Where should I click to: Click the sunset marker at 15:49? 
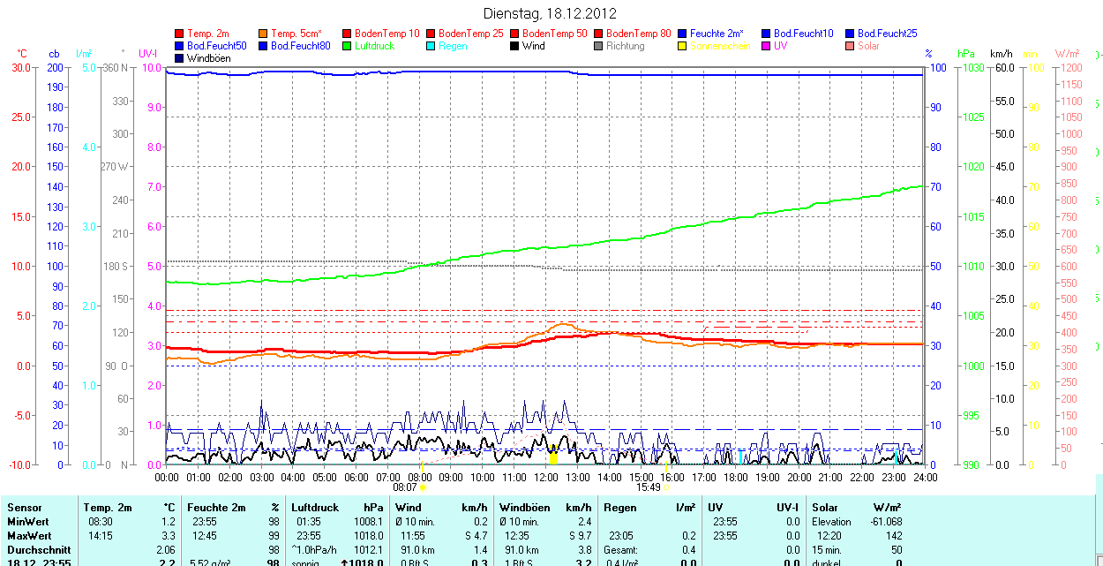click(x=665, y=487)
